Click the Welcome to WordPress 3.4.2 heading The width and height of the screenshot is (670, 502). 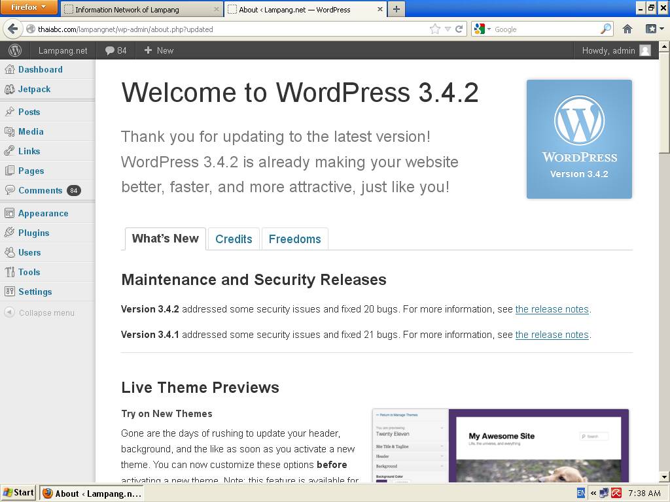point(300,92)
